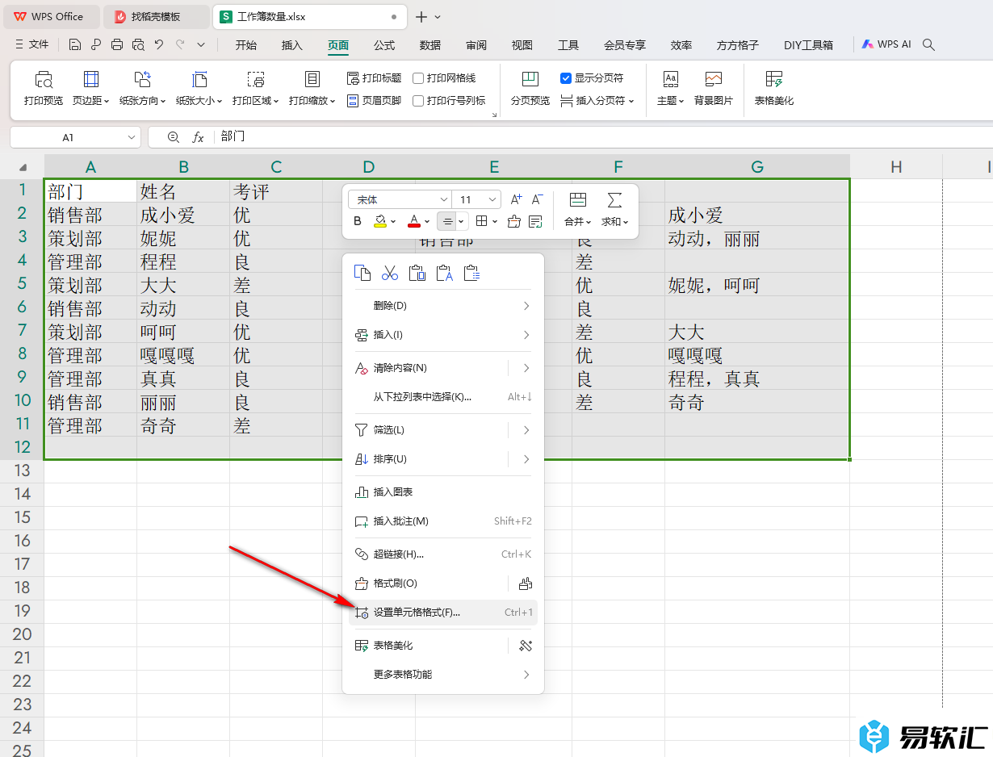Choose More Table Functions (更多表格功能)

click(x=443, y=675)
